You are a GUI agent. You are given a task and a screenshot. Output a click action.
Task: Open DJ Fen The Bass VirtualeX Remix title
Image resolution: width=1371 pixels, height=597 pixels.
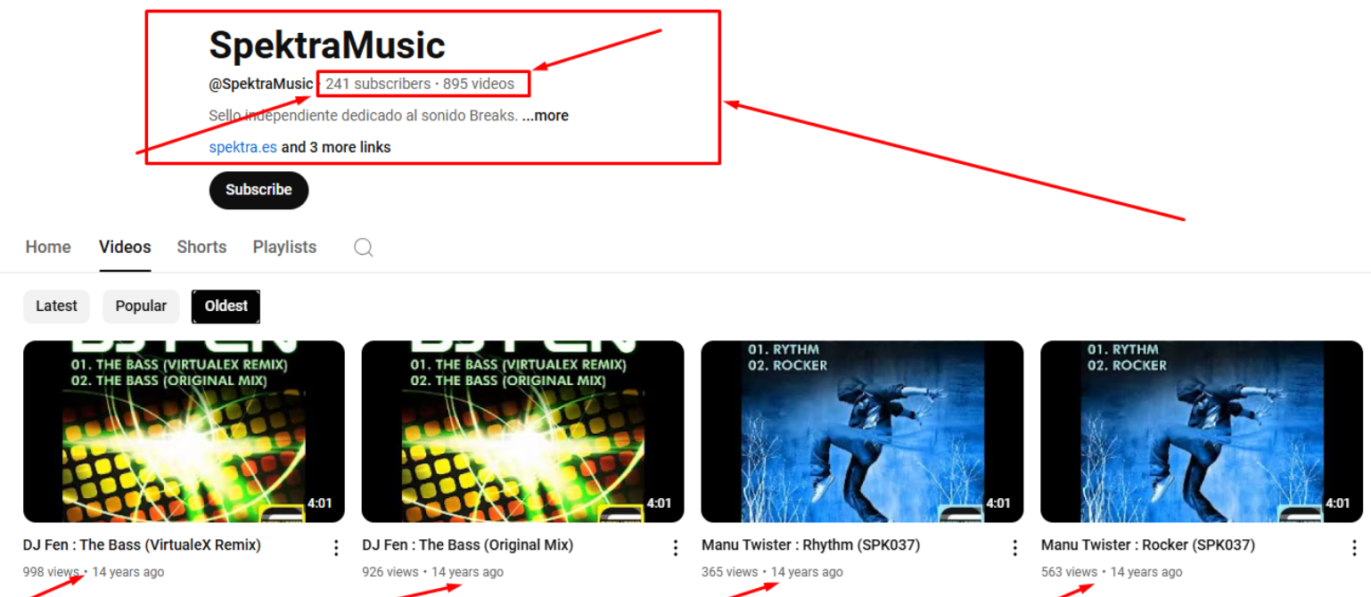tap(142, 544)
